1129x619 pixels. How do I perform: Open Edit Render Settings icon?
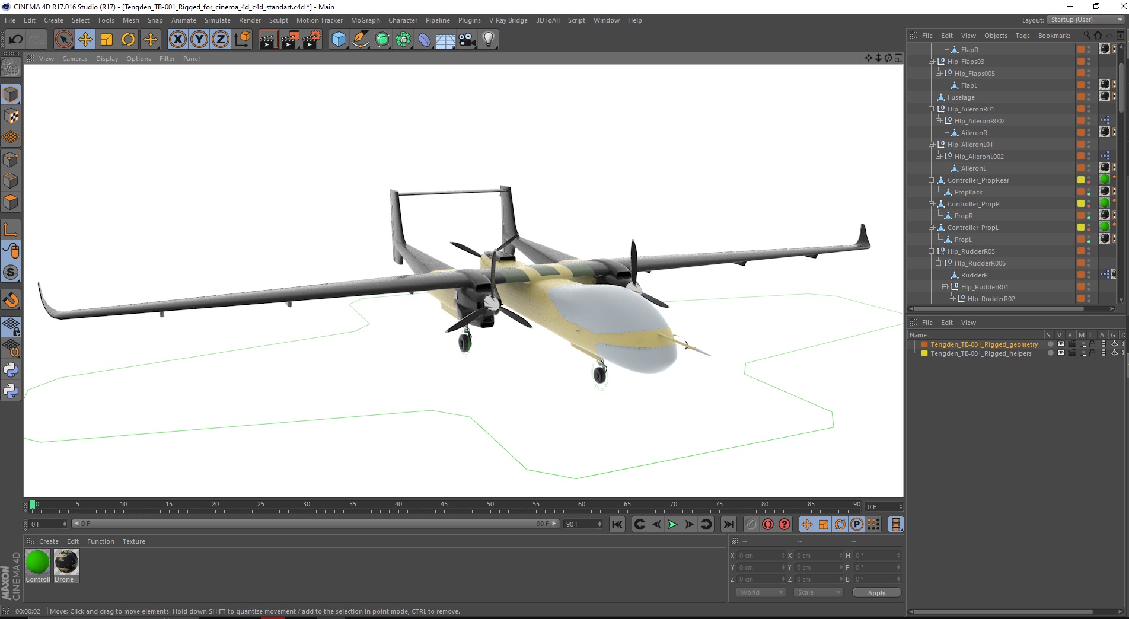(x=312, y=40)
